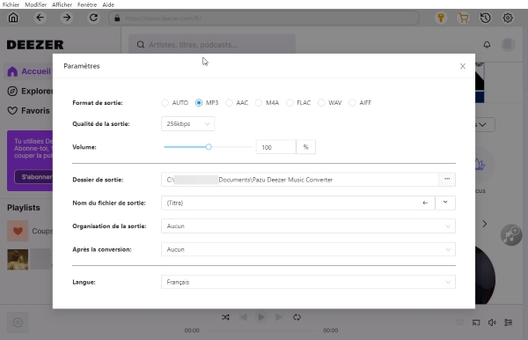The width and height of the screenshot is (528, 340).
Task: Browse output folder with the ellipsis button
Action: 447,180
